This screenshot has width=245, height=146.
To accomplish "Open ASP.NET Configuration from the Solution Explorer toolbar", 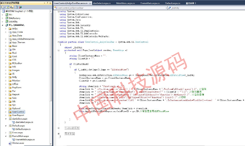I will click(x=20, y=7).
